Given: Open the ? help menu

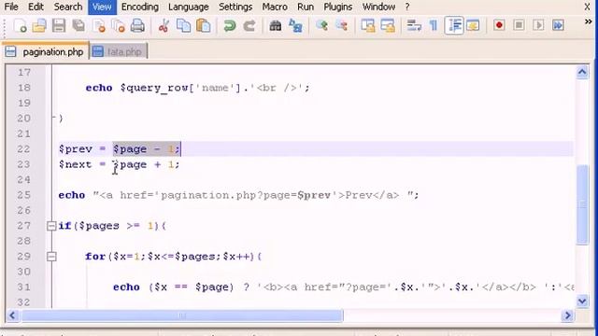Looking at the screenshot, I should (407, 7).
